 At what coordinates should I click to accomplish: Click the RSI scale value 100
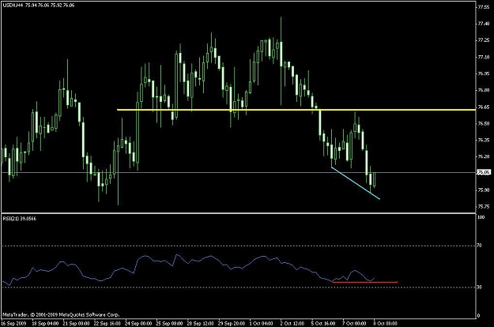pos(481,217)
